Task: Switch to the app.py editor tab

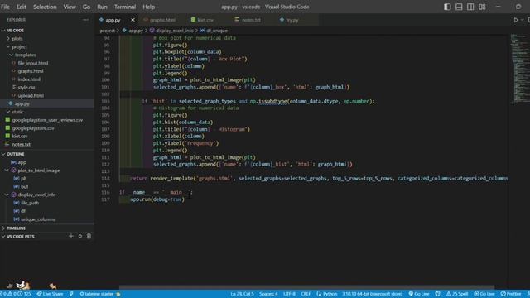Action: pos(113,20)
